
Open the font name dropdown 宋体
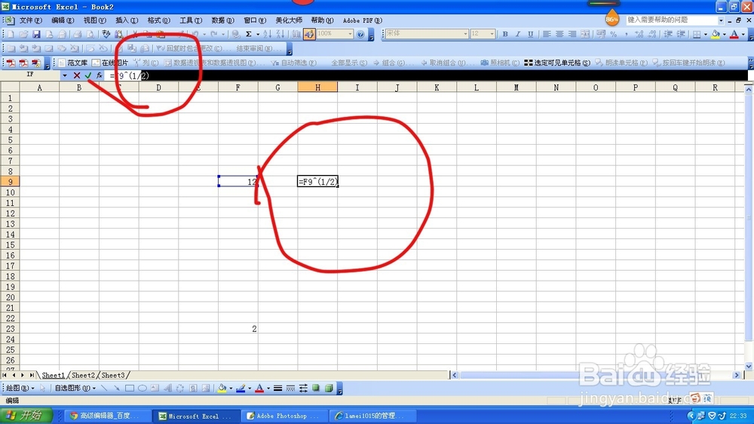click(465, 34)
